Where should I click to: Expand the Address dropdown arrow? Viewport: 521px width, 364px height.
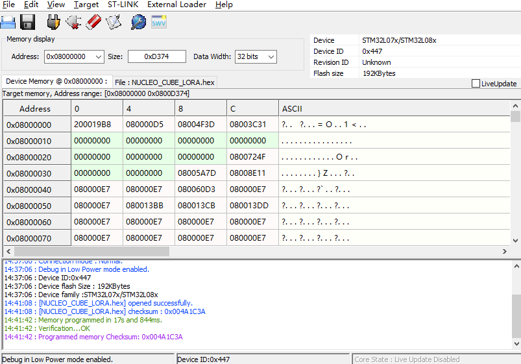coord(99,56)
